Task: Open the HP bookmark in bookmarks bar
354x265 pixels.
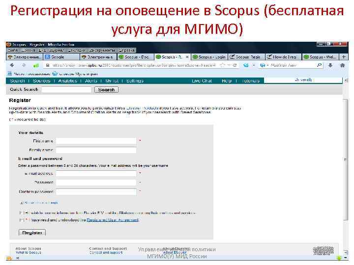Action: point(55,74)
